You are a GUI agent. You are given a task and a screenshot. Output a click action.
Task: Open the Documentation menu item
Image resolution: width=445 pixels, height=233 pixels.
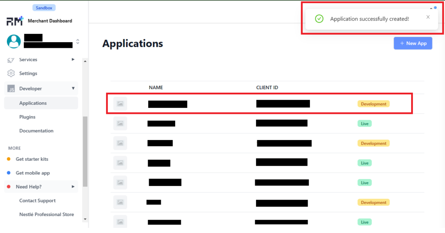pyautogui.click(x=37, y=131)
